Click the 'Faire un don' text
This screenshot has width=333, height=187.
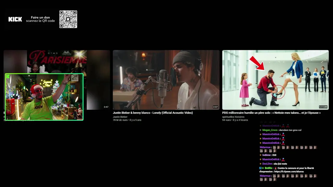point(40,17)
